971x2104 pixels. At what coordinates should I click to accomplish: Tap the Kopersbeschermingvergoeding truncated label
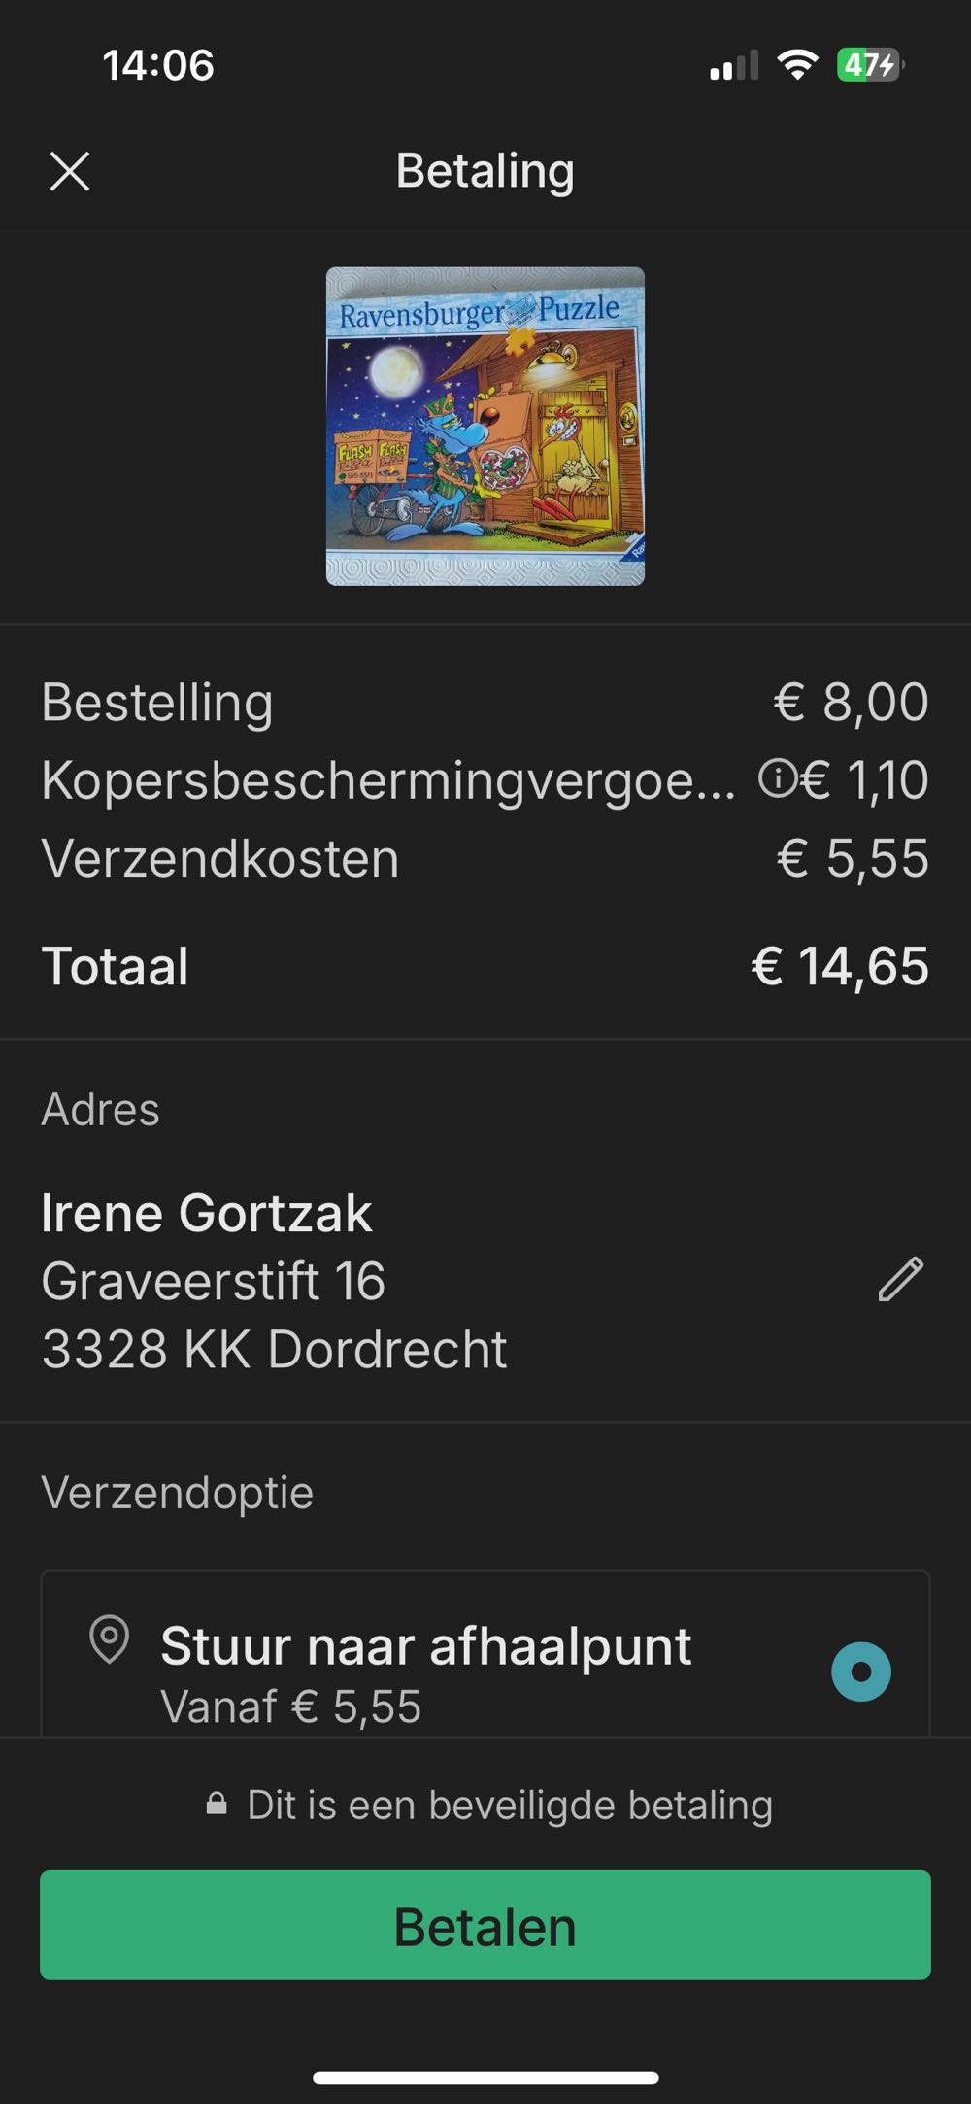pos(388,780)
